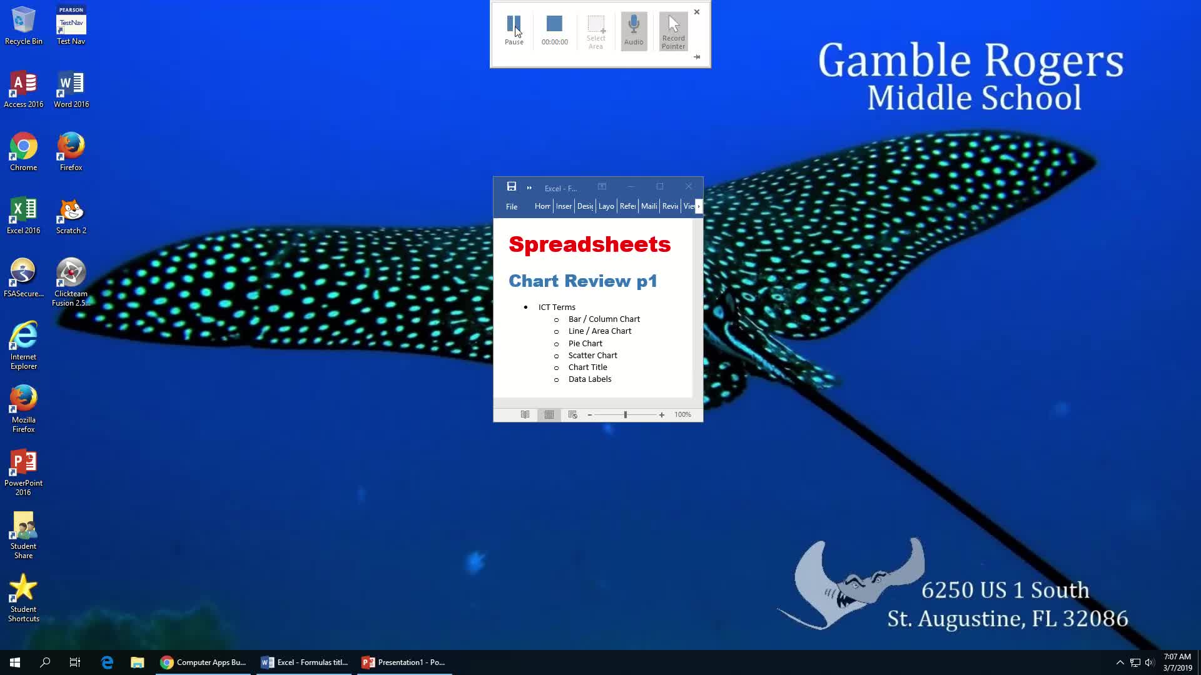The image size is (1201, 675).
Task: Click the Word zoom slider handle
Action: point(625,415)
